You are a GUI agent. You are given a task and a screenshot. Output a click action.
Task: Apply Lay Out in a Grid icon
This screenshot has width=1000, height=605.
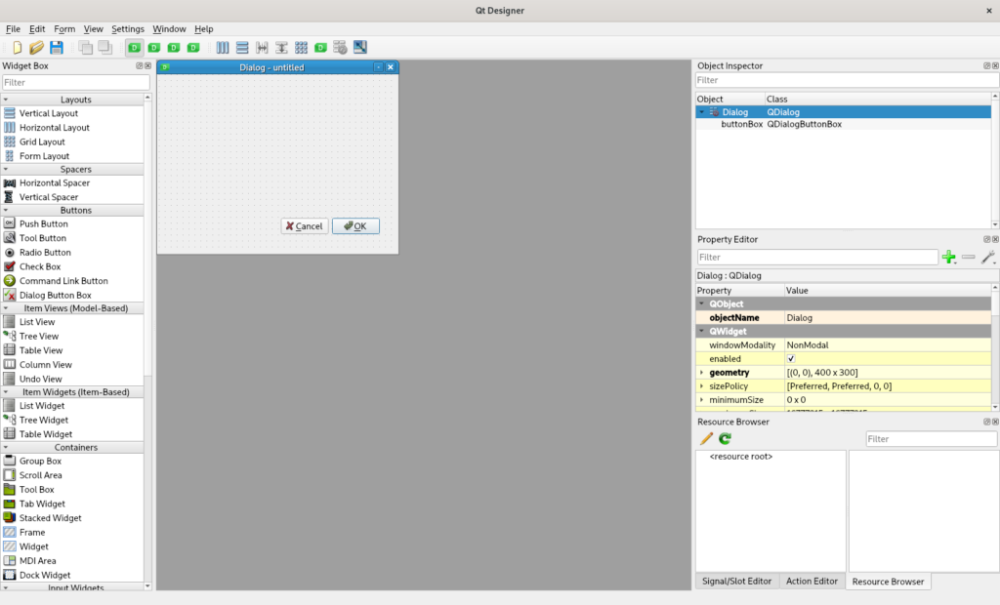pyautogui.click(x=301, y=47)
